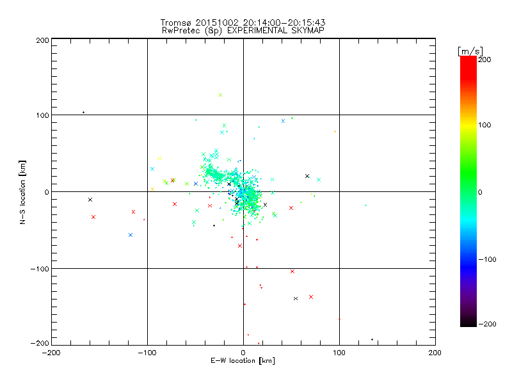Image resolution: width=512 pixels, height=384 pixels.
Task: Click the 'N-S location [km]' axis label
Action: click(22, 192)
